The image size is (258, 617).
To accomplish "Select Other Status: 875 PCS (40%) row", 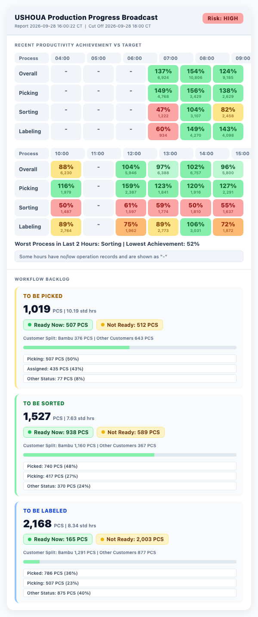I will click(x=130, y=593).
